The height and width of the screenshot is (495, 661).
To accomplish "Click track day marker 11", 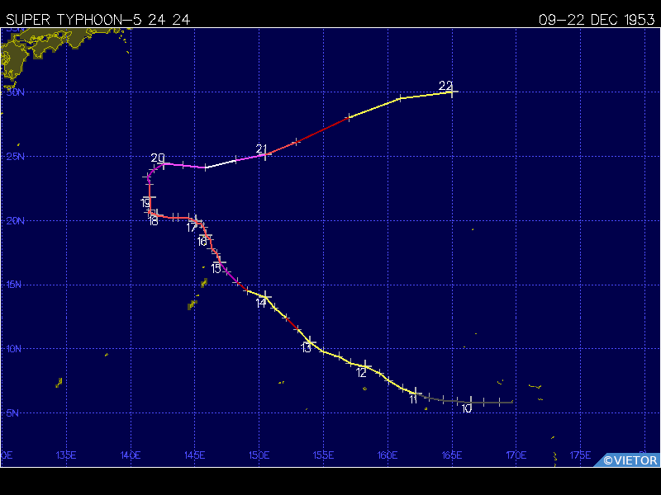I will tap(414, 399).
